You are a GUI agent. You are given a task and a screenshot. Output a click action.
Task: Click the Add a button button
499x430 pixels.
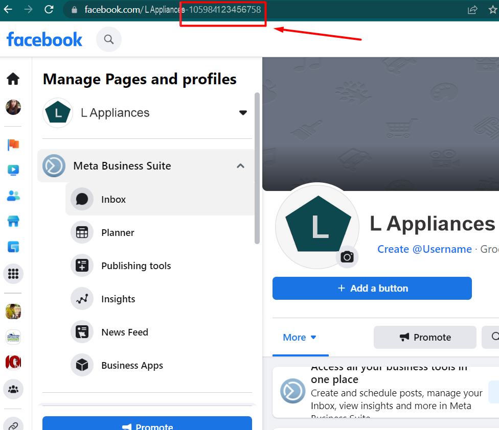tap(372, 288)
